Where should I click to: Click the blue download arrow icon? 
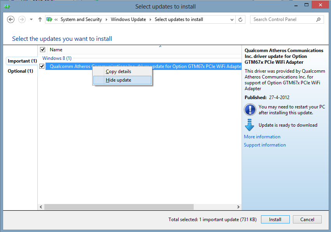pos(250,125)
